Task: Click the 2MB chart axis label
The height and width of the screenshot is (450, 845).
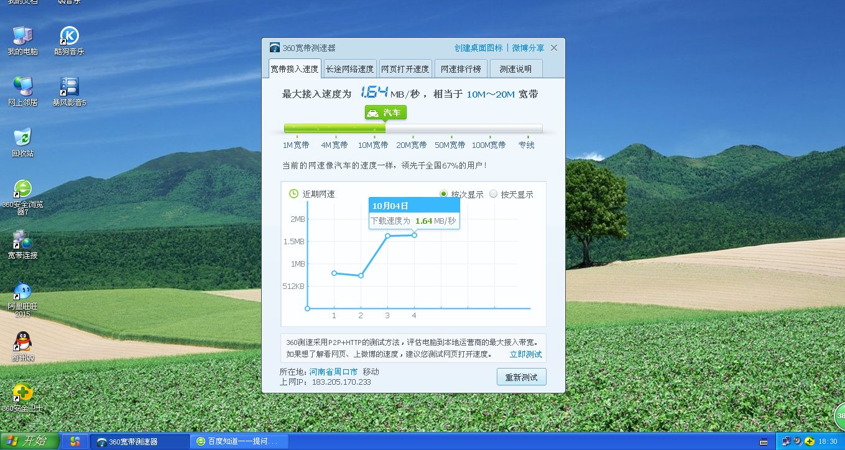Action: click(297, 219)
